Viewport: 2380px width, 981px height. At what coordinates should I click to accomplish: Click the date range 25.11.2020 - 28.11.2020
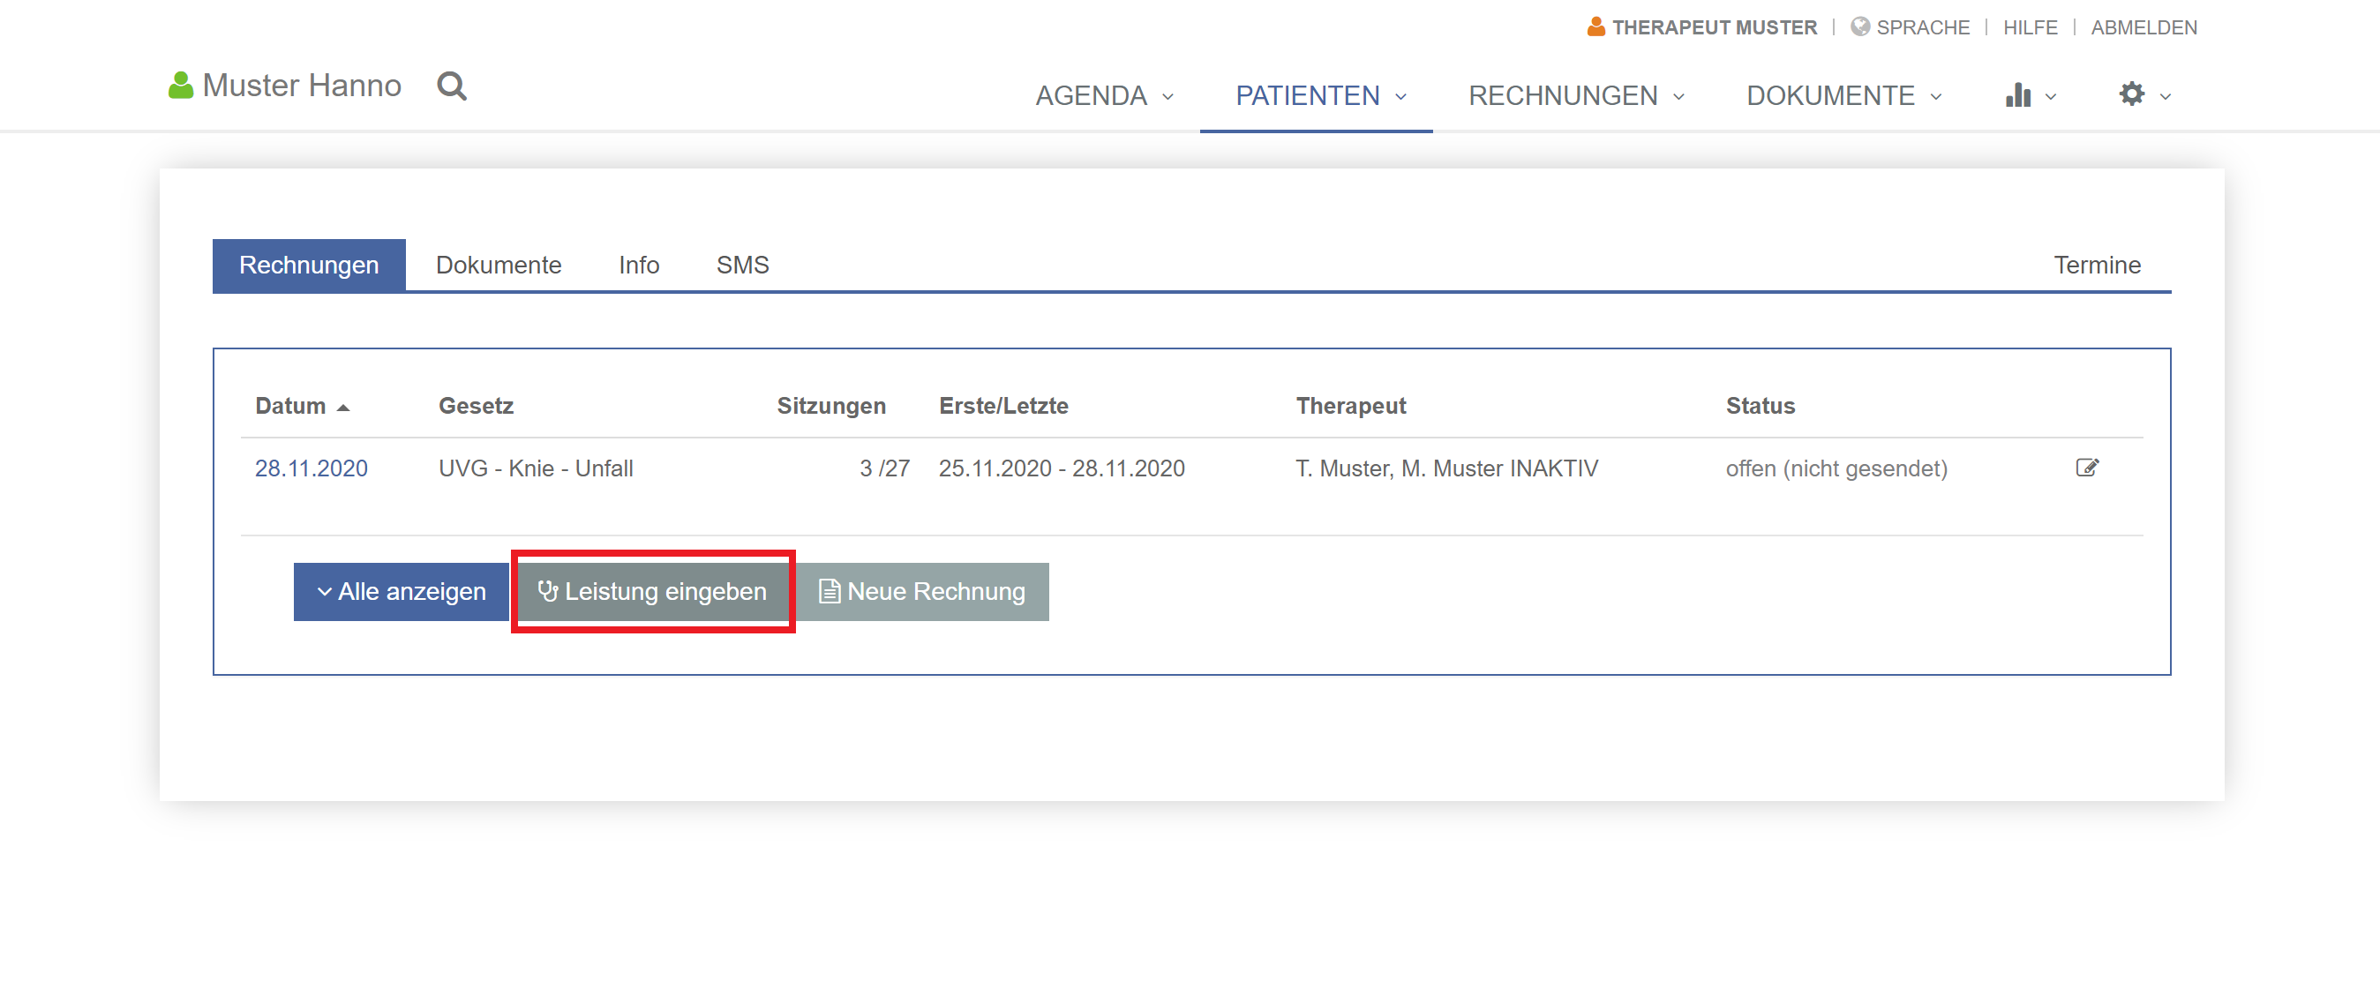pyautogui.click(x=1062, y=468)
